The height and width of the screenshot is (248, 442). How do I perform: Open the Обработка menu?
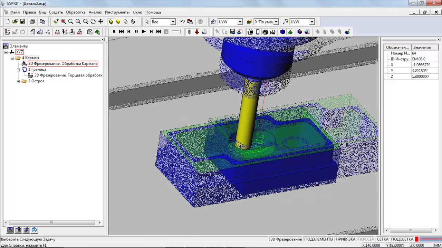tap(76, 12)
